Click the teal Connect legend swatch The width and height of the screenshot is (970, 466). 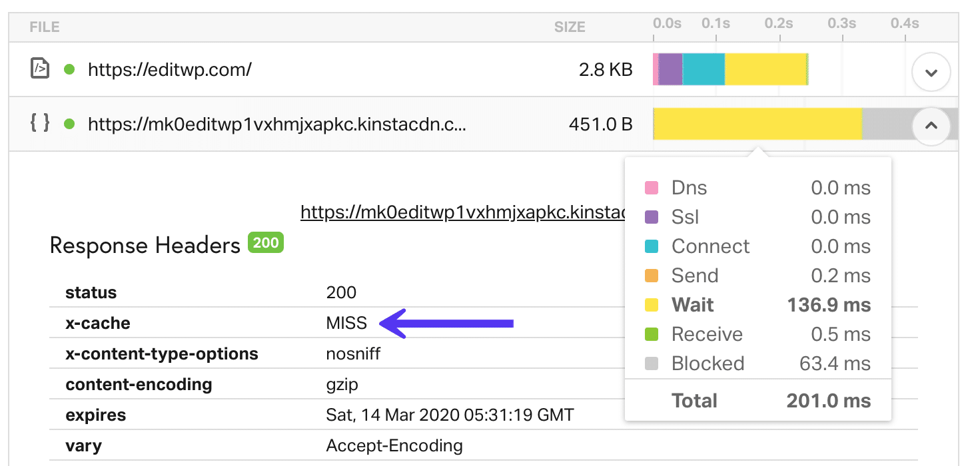[x=652, y=246]
